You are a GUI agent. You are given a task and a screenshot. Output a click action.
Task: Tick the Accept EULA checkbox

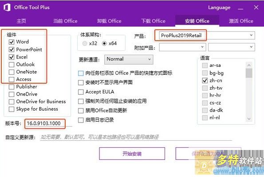tap(81, 92)
